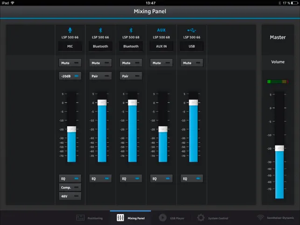
Task: Open the USB Player tab
Action: (172, 218)
